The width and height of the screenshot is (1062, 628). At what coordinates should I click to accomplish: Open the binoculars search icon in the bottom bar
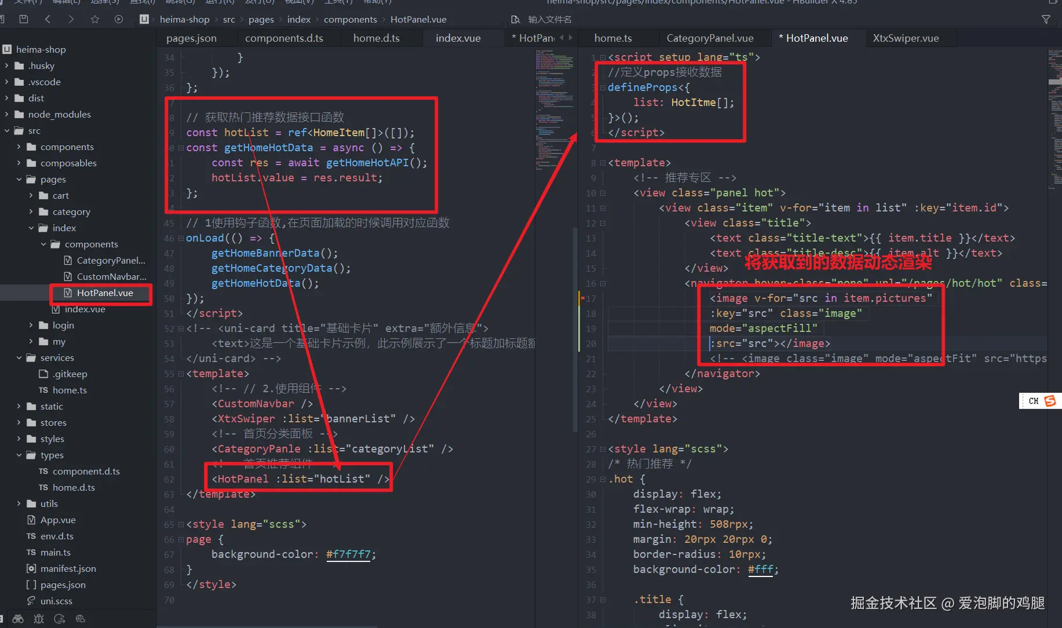point(18,619)
